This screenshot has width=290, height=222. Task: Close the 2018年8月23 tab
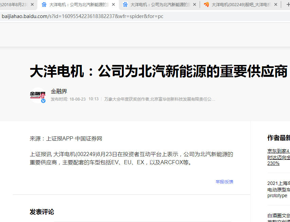tap(32, 5)
